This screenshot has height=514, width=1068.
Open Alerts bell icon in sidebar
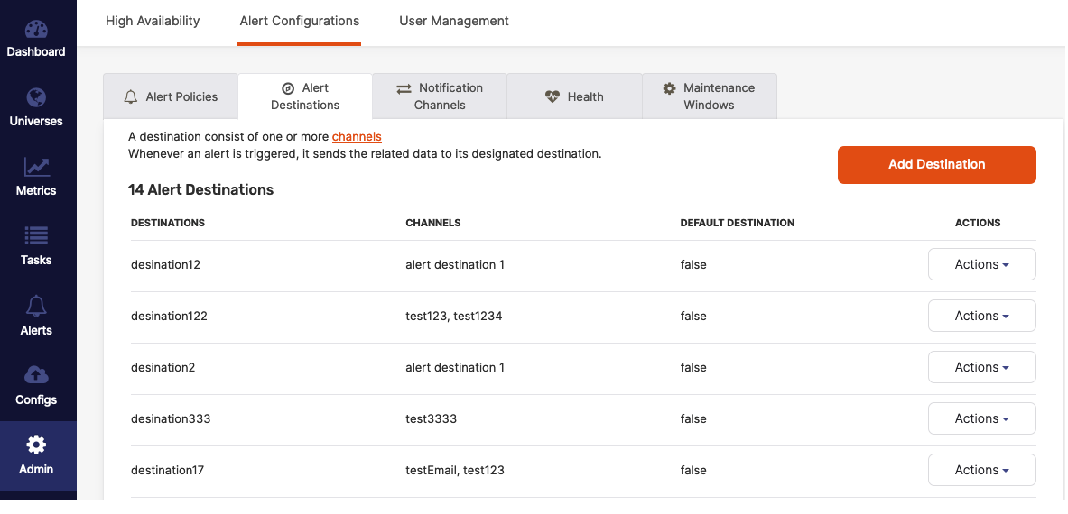pyautogui.click(x=36, y=306)
